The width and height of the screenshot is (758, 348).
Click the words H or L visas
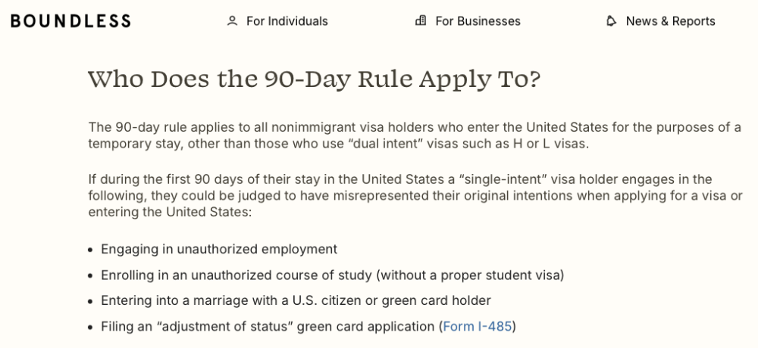coord(550,144)
